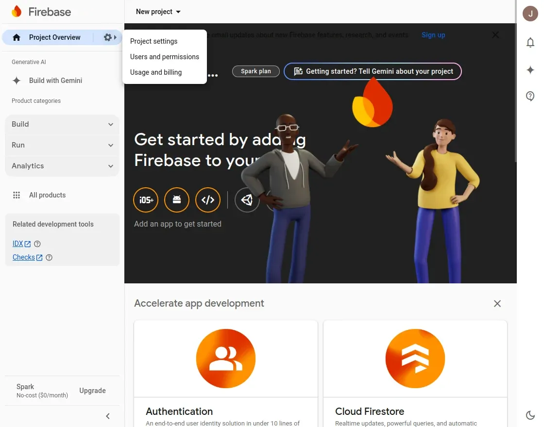Click the Cloud Firestore card title

[370, 411]
